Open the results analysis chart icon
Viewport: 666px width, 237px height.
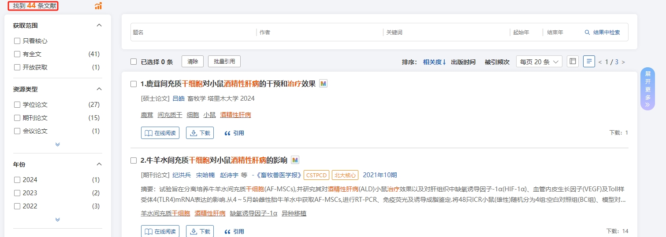pos(98,6)
